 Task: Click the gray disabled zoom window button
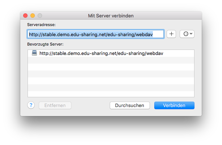40,16
